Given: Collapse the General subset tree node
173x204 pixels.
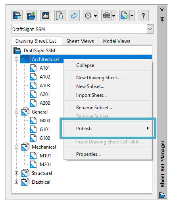Looking at the screenshot, I should [16, 112].
